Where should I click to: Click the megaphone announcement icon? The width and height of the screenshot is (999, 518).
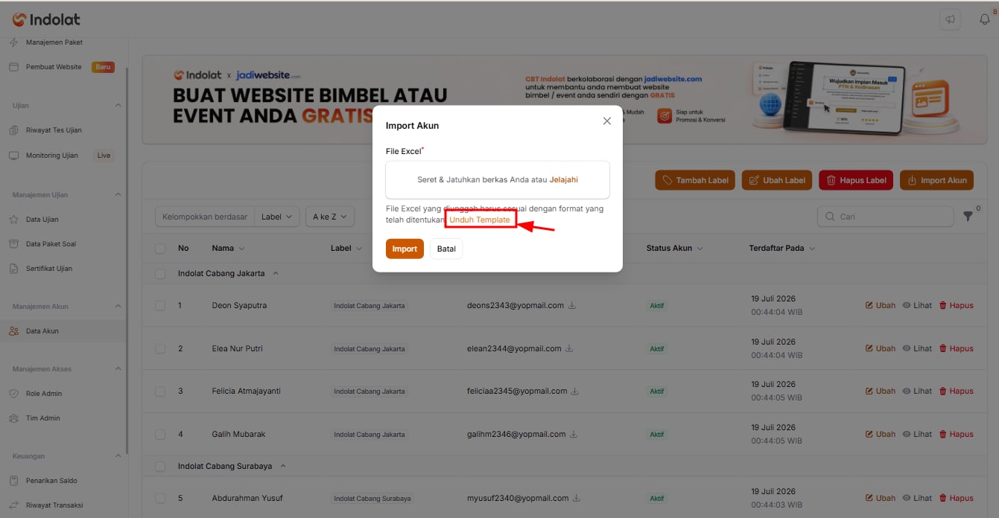[951, 20]
